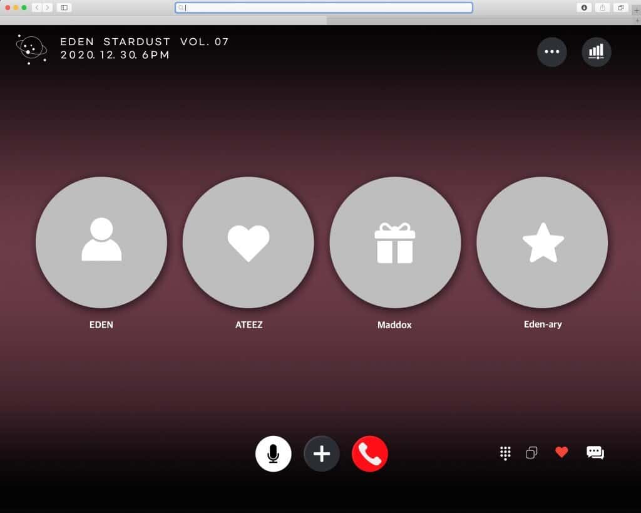
Task: Hang up with the red phone button
Action: point(370,453)
